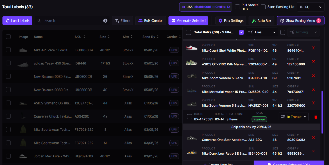Click the notification badge showing 5
Image resolution: width=329 pixels, height=165 pixels.
point(318,20)
